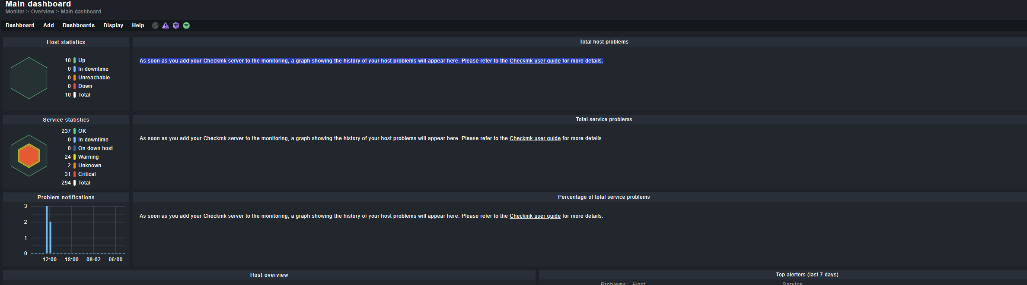This screenshot has height=285, width=1027.
Task: Click the host statistics hexagon graphic
Action: click(29, 78)
